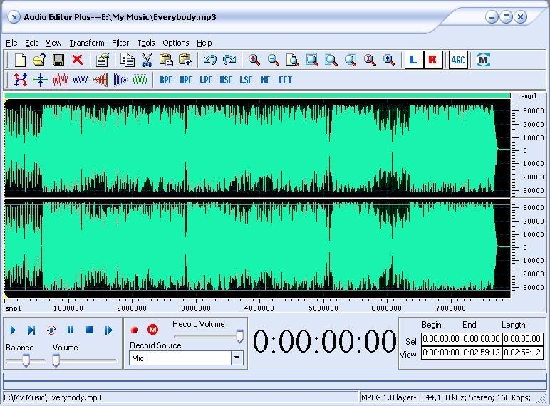The height and width of the screenshot is (406, 550).
Task: Open the Help menu
Action: tap(204, 43)
